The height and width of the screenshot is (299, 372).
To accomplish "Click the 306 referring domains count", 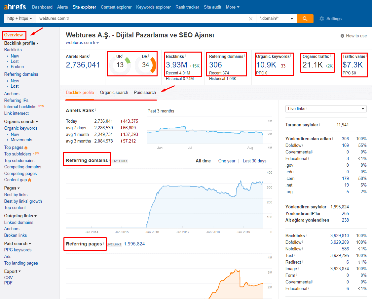I will 215,65.
